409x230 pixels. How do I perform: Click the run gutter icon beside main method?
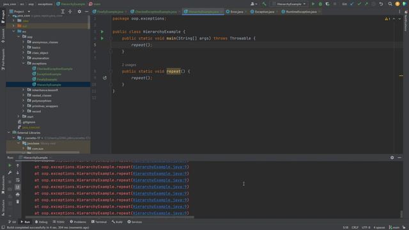102,38
